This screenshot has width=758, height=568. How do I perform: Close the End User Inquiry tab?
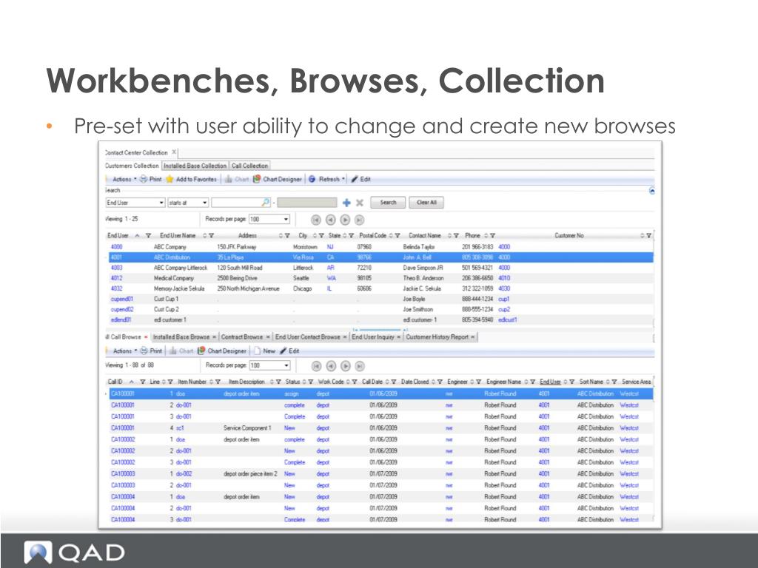click(x=399, y=337)
